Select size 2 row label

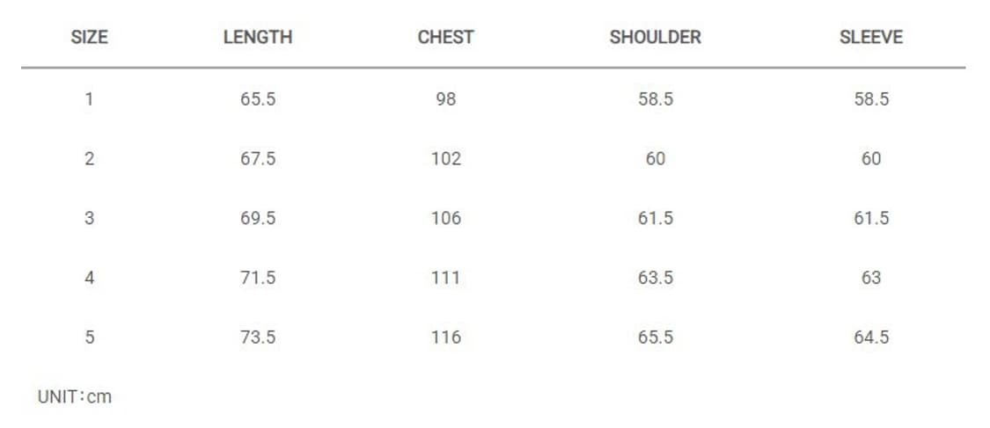(x=89, y=159)
